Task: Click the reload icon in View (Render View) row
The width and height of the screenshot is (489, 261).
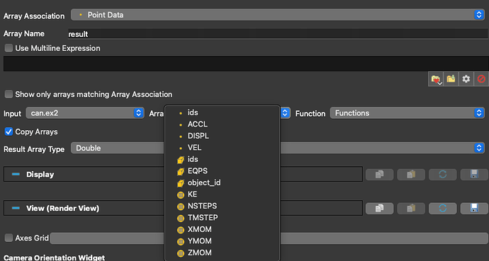Action: click(x=443, y=208)
